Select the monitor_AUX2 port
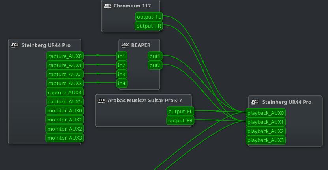This screenshot has width=328, height=170. coord(65,129)
